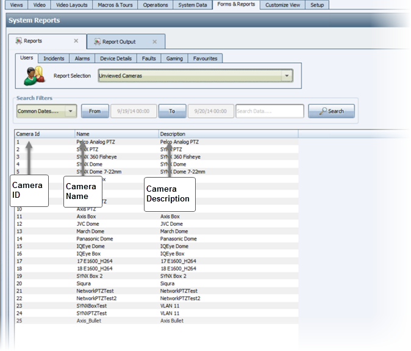Select the Alarms tab

[82, 59]
